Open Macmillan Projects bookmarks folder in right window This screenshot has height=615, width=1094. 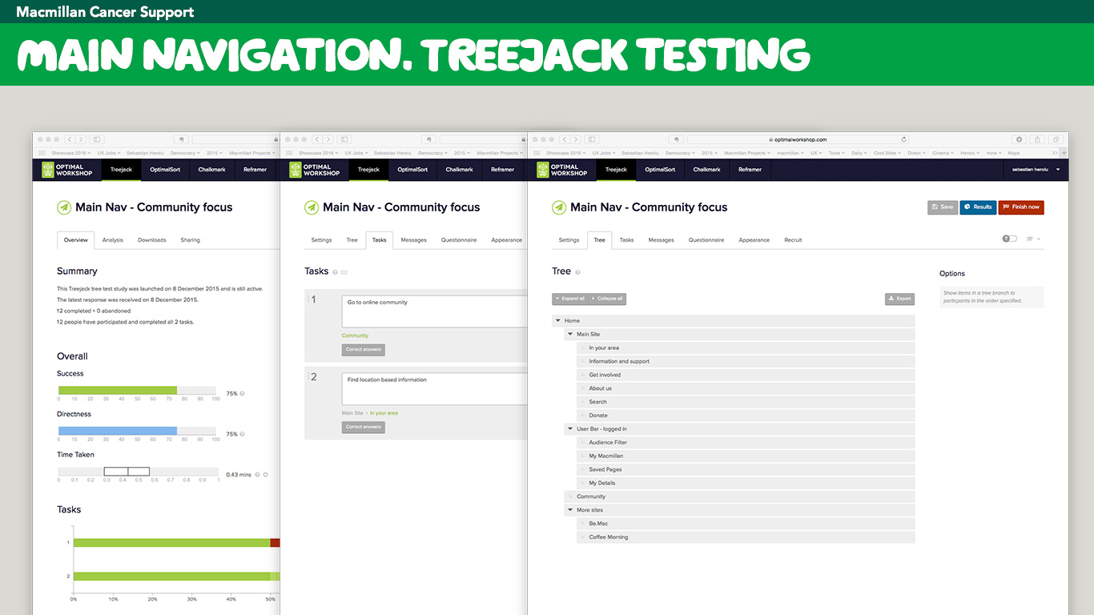pos(749,153)
